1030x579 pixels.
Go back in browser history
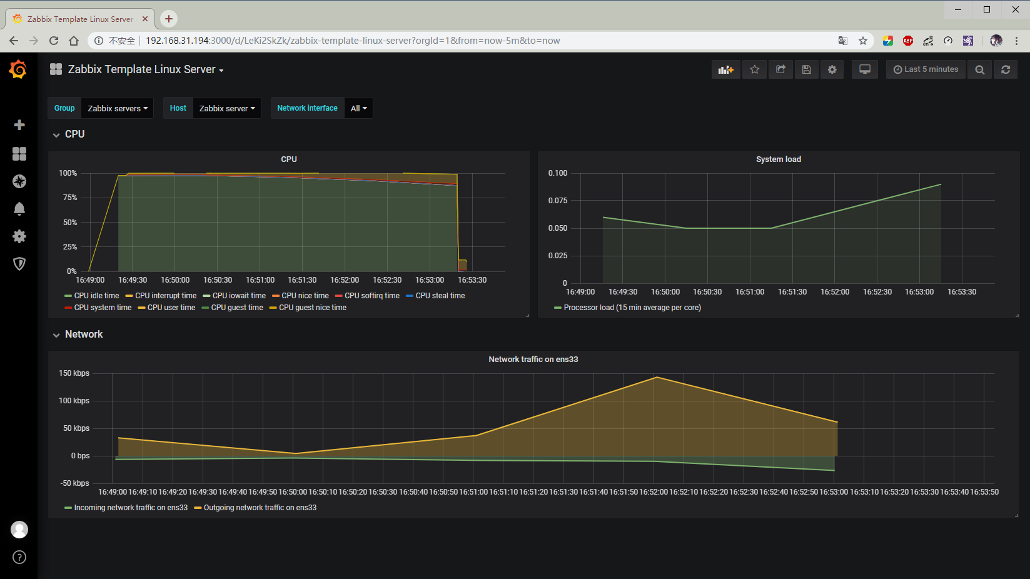tap(14, 41)
